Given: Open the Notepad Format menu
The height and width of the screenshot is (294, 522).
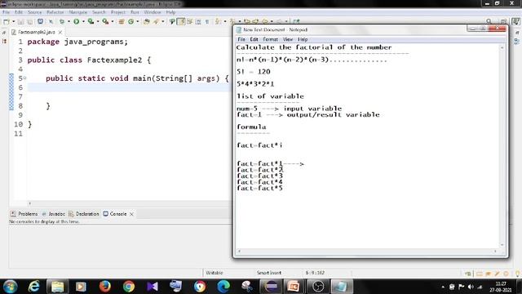Looking at the screenshot, I should click(x=270, y=39).
